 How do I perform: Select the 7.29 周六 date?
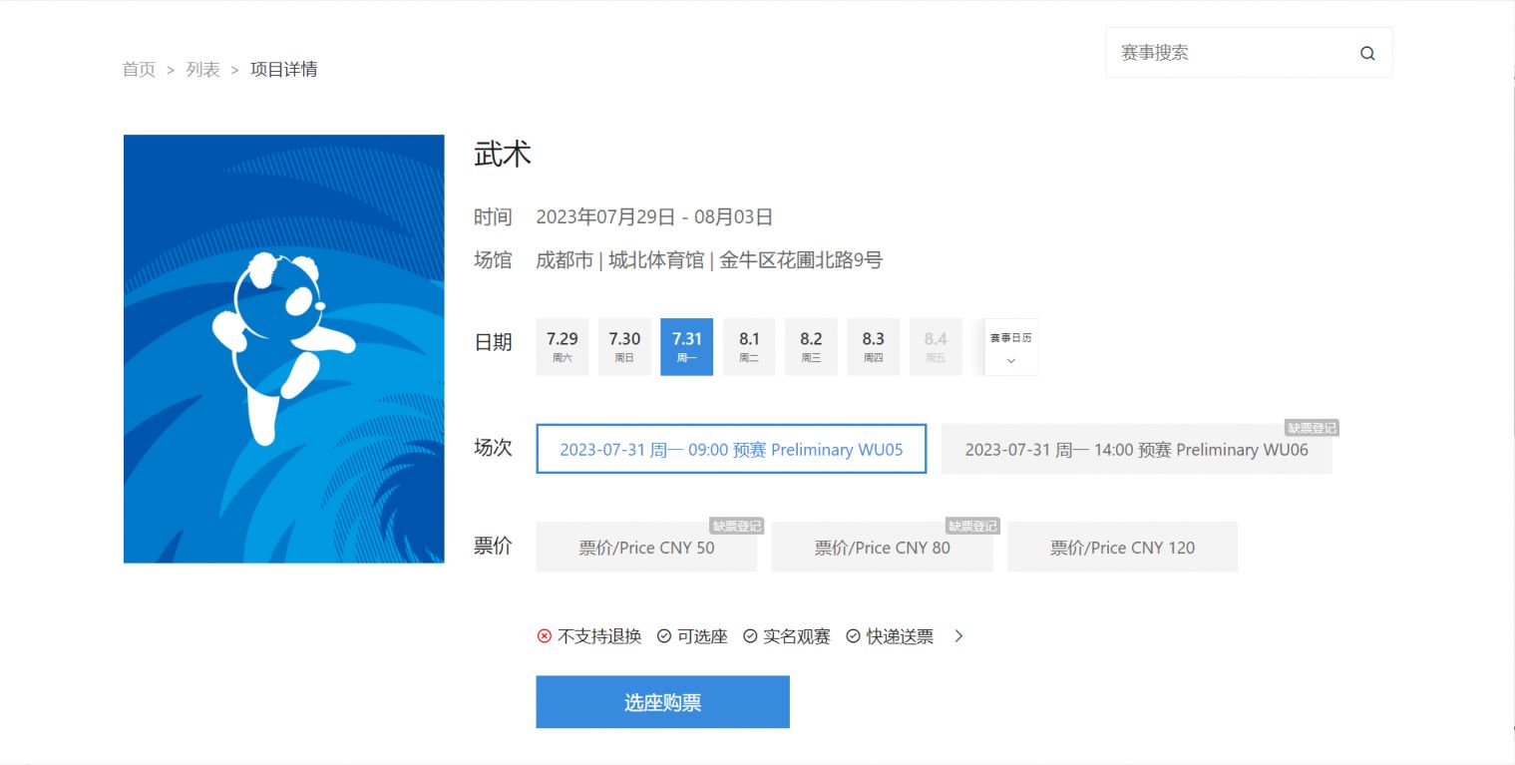tap(562, 346)
